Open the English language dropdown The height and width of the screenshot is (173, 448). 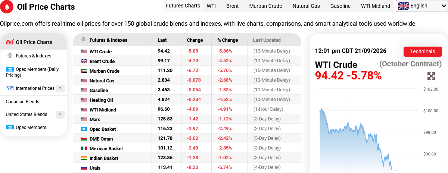tap(421, 6)
